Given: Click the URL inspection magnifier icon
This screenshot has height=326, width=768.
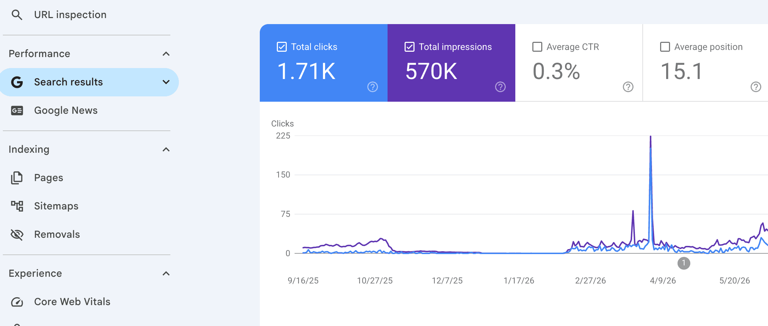Looking at the screenshot, I should pyautogui.click(x=17, y=15).
